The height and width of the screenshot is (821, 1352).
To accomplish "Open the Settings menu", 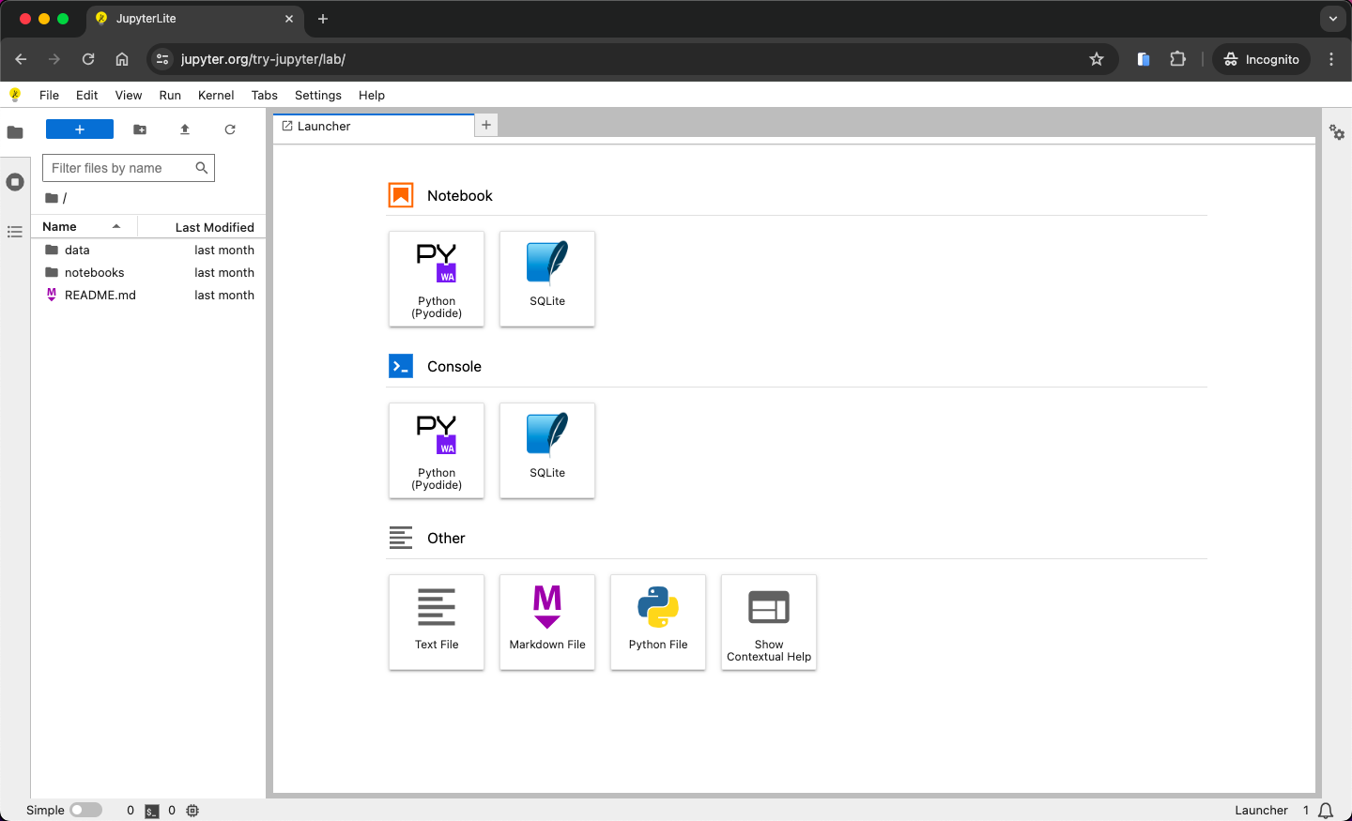I will [318, 95].
